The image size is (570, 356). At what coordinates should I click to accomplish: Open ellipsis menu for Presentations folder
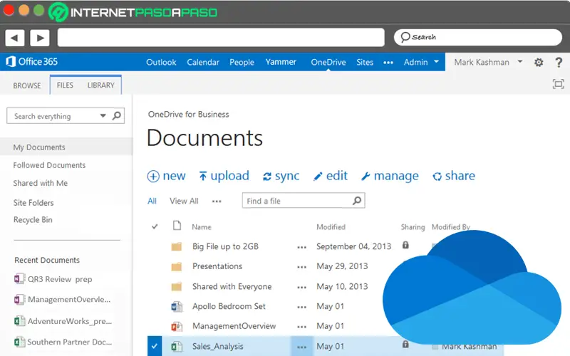click(x=301, y=267)
